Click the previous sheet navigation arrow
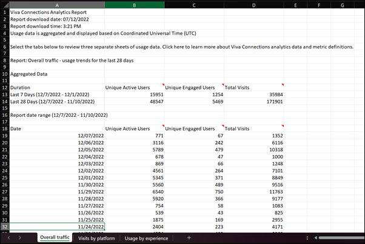The width and height of the screenshot is (365, 244). point(8,238)
